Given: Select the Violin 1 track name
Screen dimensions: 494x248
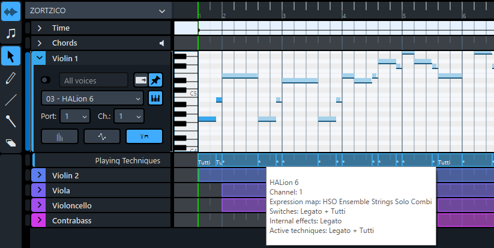Looking at the screenshot, I should click(x=65, y=59).
